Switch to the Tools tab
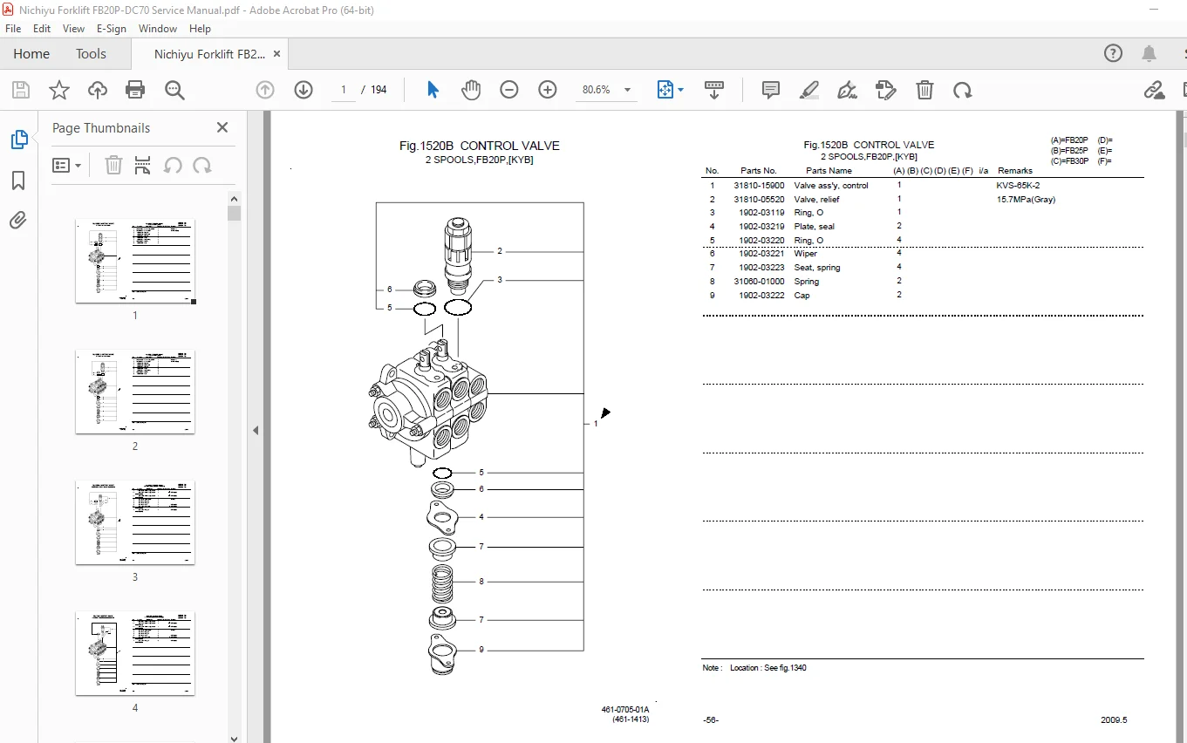Image resolution: width=1187 pixels, height=743 pixels. [x=91, y=54]
